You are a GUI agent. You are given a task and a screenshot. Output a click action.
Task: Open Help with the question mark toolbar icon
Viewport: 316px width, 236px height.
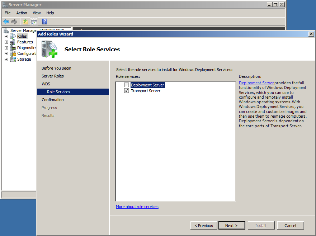click(45, 22)
